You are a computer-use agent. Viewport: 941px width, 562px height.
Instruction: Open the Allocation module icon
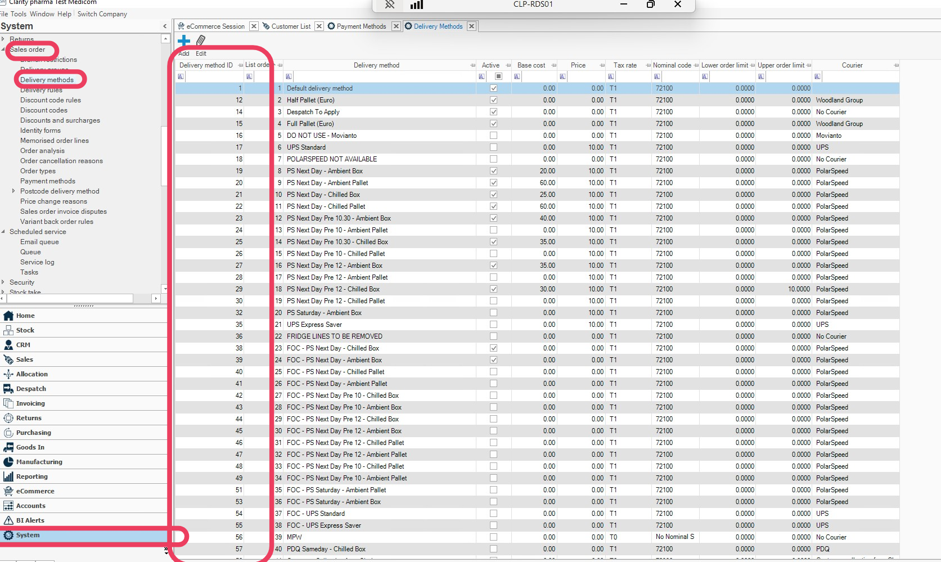click(8, 374)
